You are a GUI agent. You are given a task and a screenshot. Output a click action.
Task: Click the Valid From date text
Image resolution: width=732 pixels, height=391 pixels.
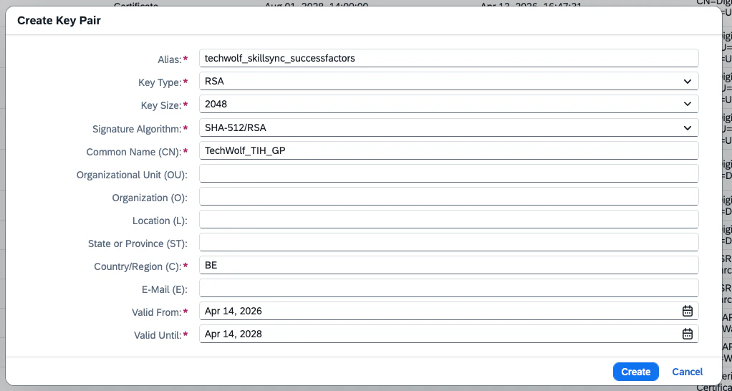(233, 311)
